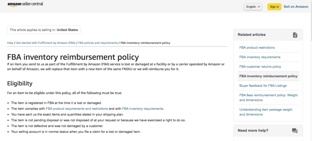The image size is (312, 141).
Task: Click the United States region selector box
Action: pyautogui.click(x=44, y=30)
